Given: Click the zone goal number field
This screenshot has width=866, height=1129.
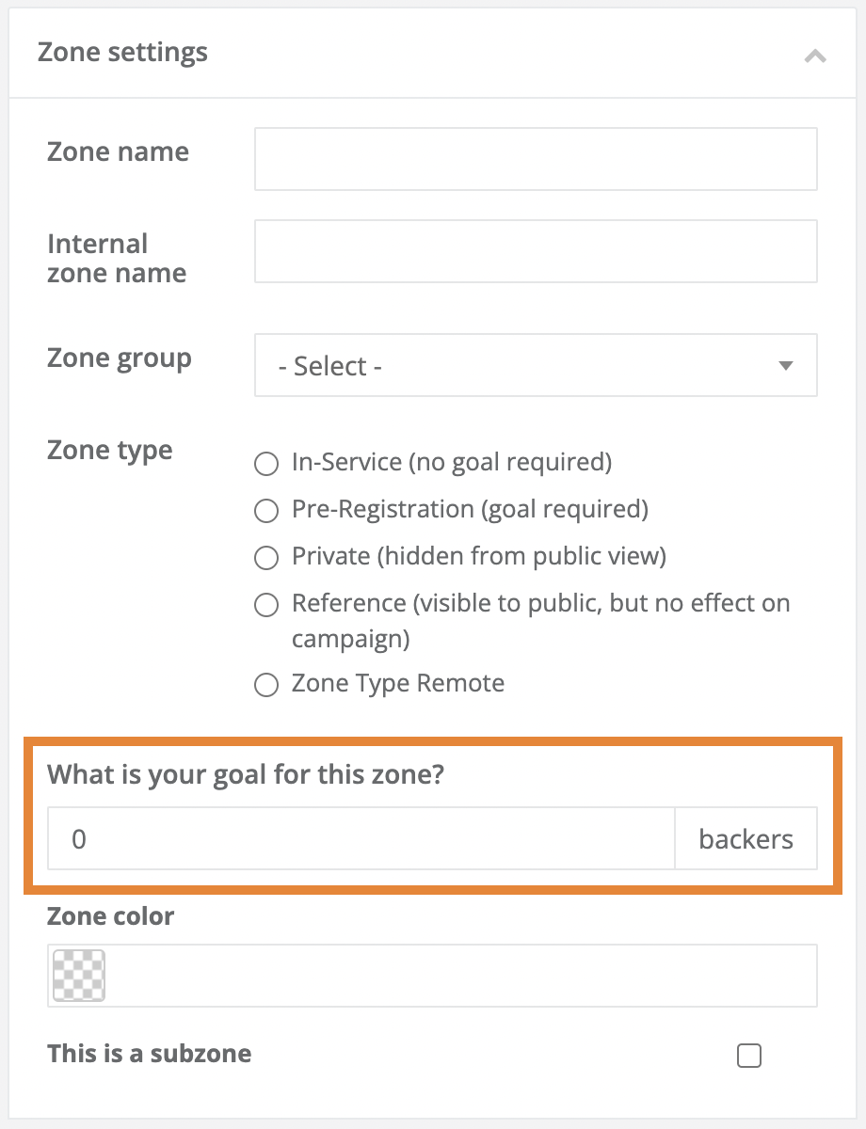Looking at the screenshot, I should click(361, 838).
